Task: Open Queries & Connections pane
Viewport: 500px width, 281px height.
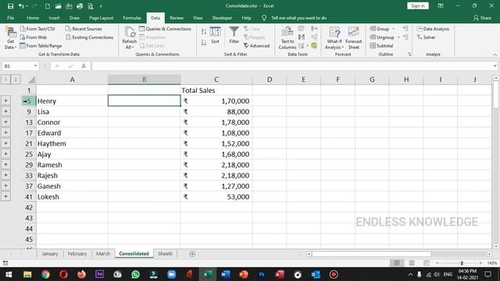Action: 165,29
